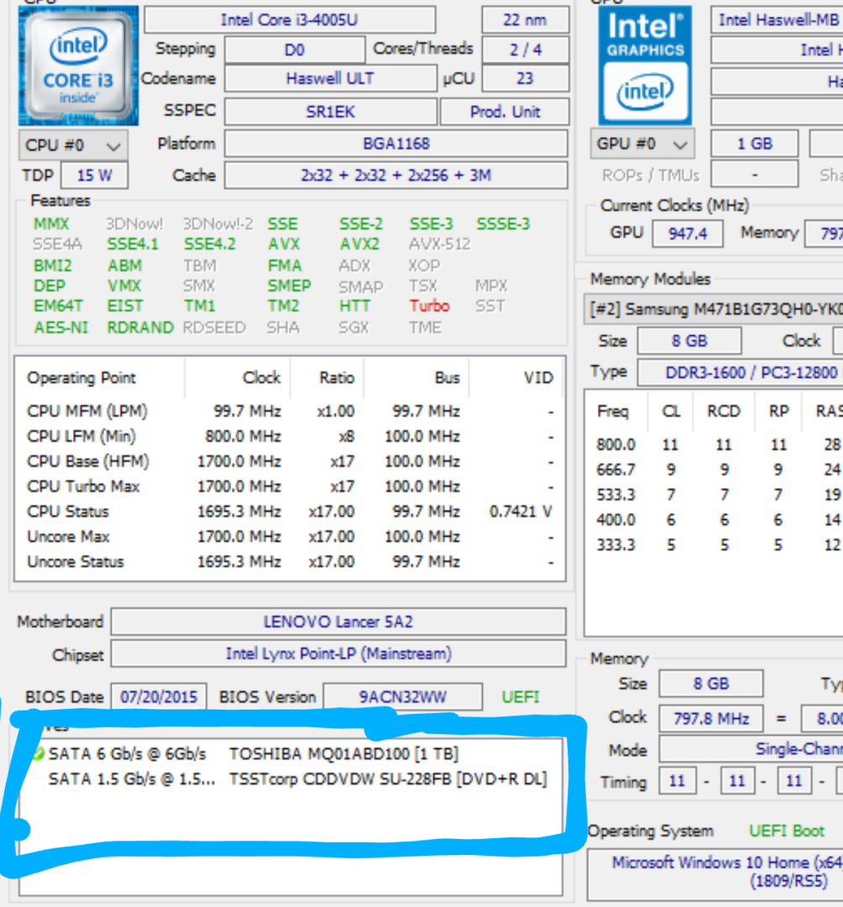
Task: Click the Type field DDR3-1600 / PC3-12800
Action: pyautogui.click(x=740, y=373)
